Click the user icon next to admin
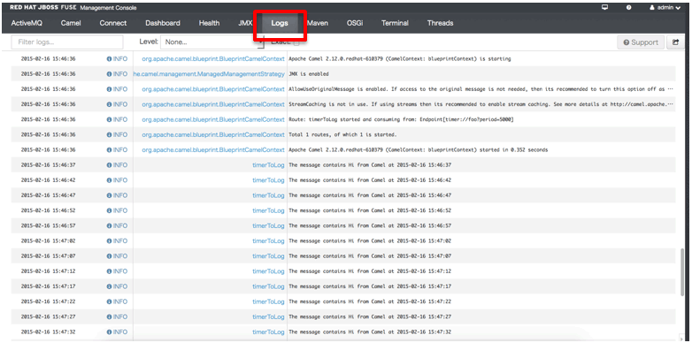Viewport: 692px width, 343px height. (x=651, y=7)
